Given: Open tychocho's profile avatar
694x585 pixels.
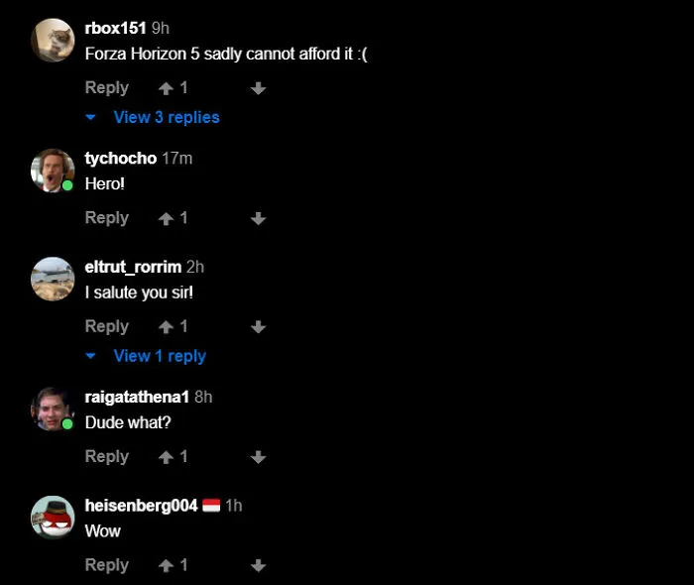Looking at the screenshot, I should tap(53, 171).
